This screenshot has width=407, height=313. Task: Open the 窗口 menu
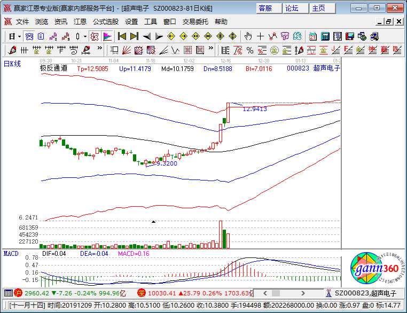(x=170, y=22)
